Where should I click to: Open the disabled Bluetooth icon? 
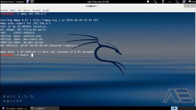tap(177, 2)
